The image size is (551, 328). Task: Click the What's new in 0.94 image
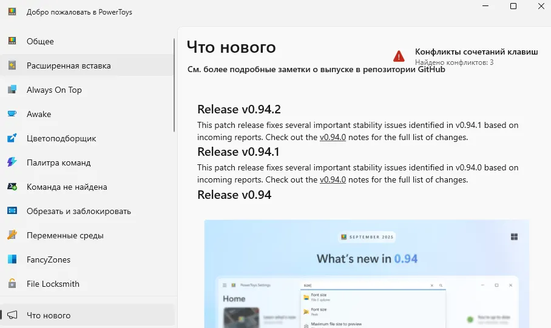tap(367, 273)
